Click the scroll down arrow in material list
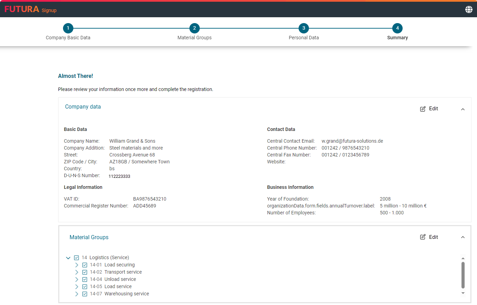477x305 pixels. pos(463,293)
